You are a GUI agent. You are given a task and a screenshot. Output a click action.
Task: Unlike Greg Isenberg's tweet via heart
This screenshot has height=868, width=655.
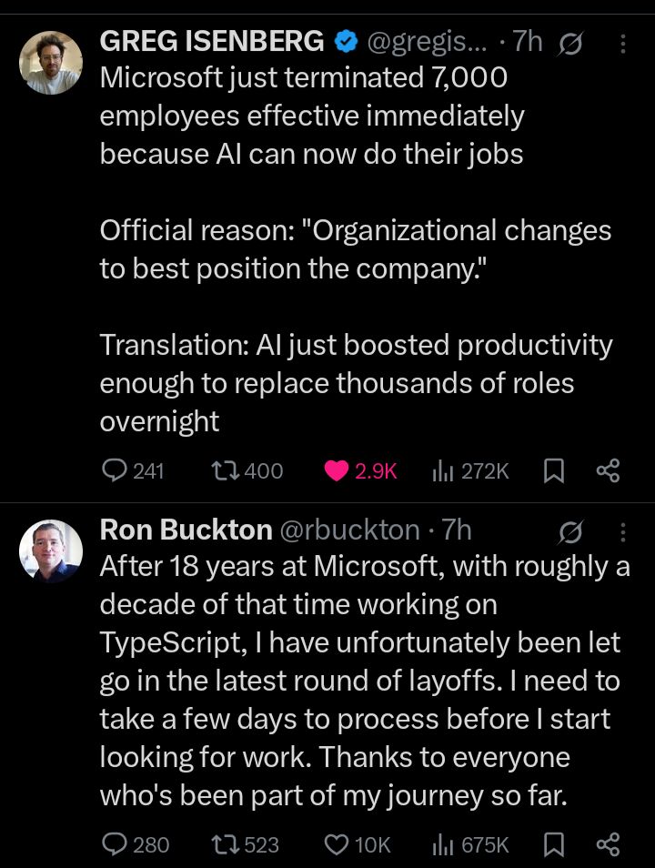click(x=337, y=470)
